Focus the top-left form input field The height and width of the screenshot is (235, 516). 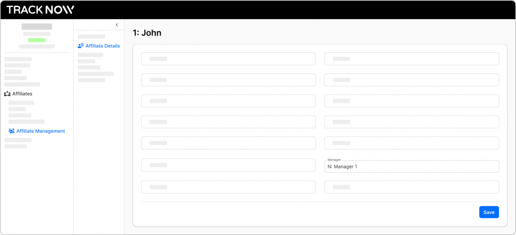point(228,59)
